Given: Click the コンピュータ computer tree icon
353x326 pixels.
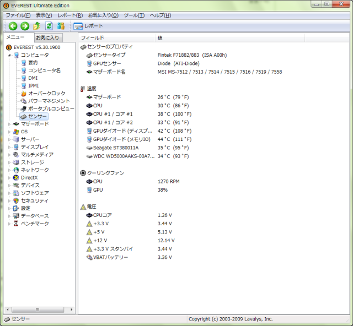Looking at the screenshot, I should pos(17,55).
